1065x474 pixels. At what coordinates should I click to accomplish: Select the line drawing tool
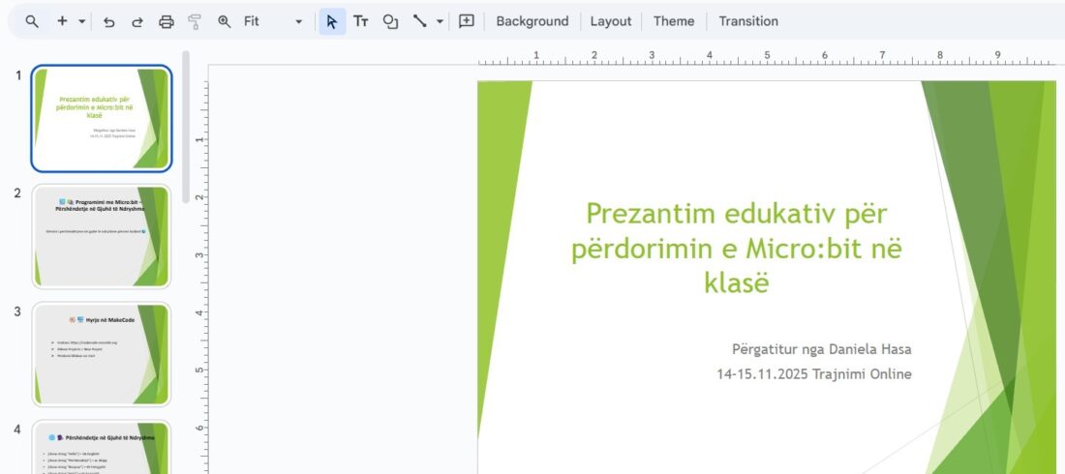420,21
